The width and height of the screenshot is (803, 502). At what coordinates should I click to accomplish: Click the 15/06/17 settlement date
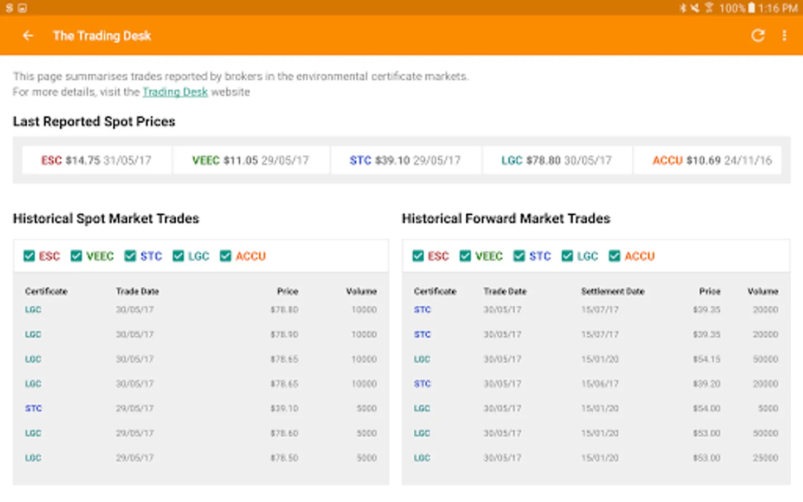(x=600, y=384)
